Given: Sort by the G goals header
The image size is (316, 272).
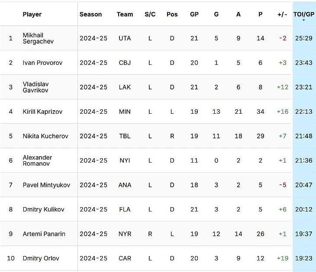Looking at the screenshot, I should coord(216,14).
